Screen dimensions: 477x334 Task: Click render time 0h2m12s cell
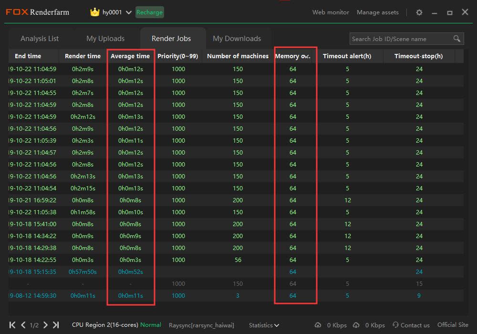[x=83, y=117]
